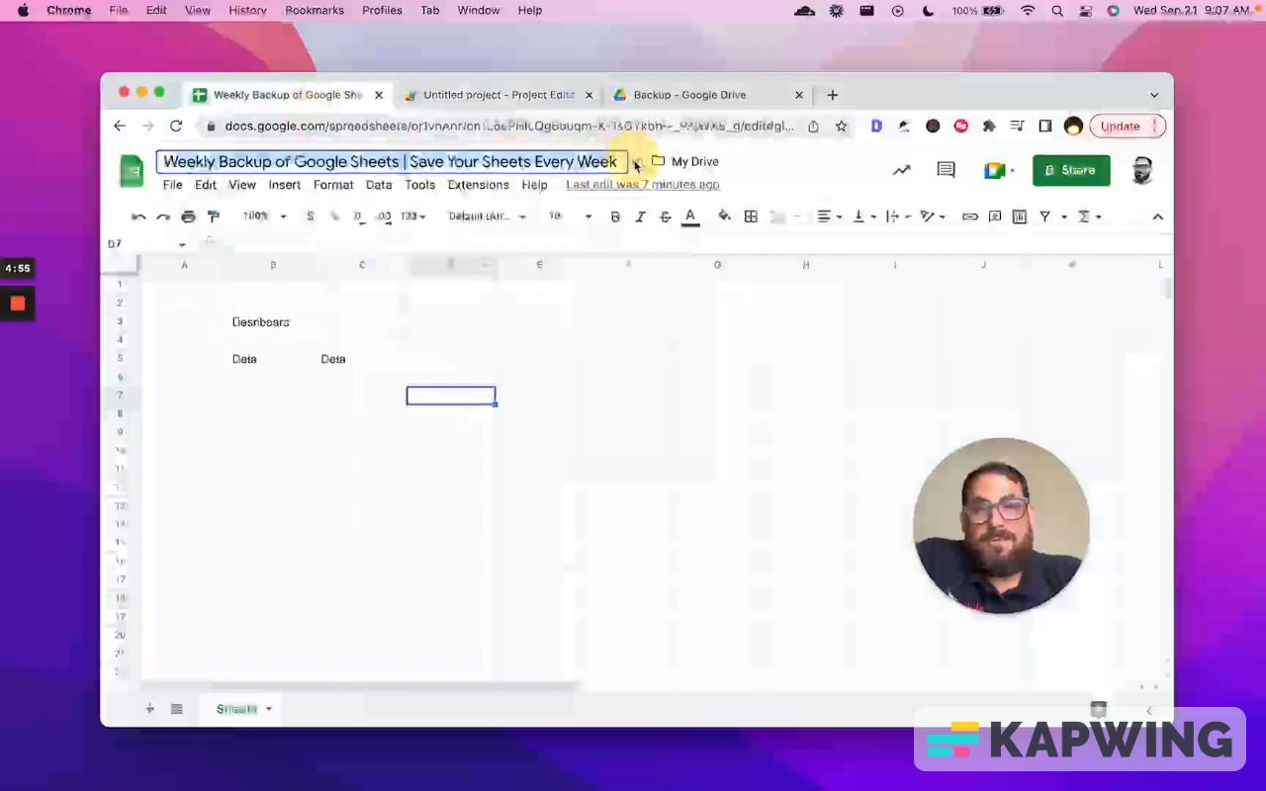Open the Sheets home logo
Screen dimensions: 1266x791
[x=132, y=170]
